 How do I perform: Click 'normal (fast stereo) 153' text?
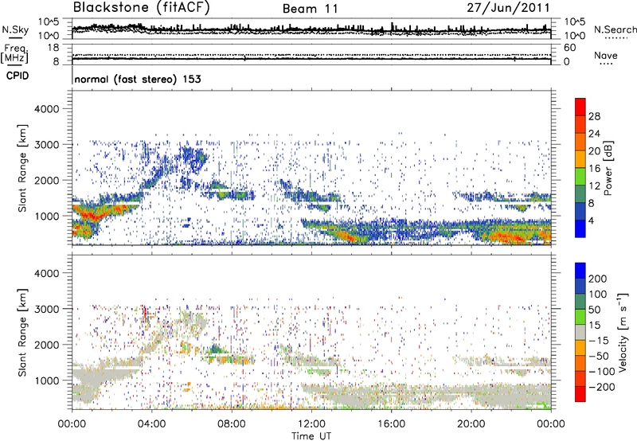coord(138,79)
